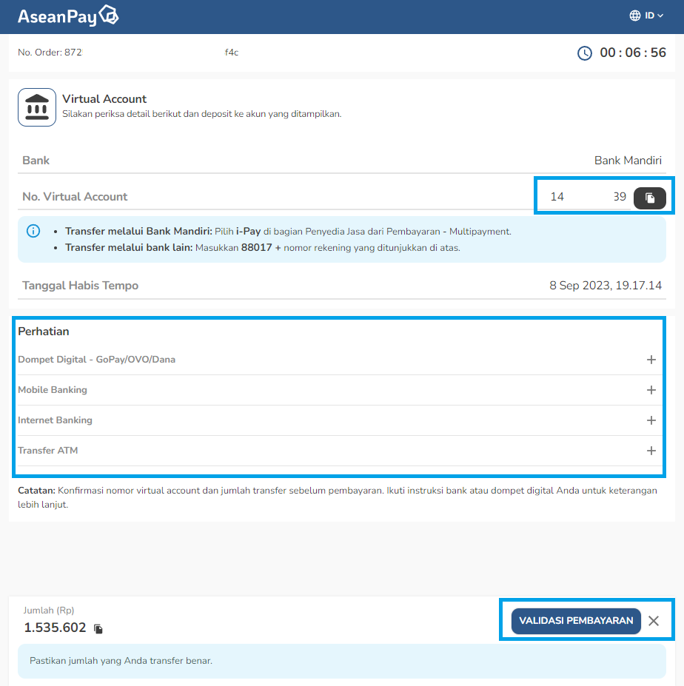Click the bank Virtual Account icon

pos(37,107)
